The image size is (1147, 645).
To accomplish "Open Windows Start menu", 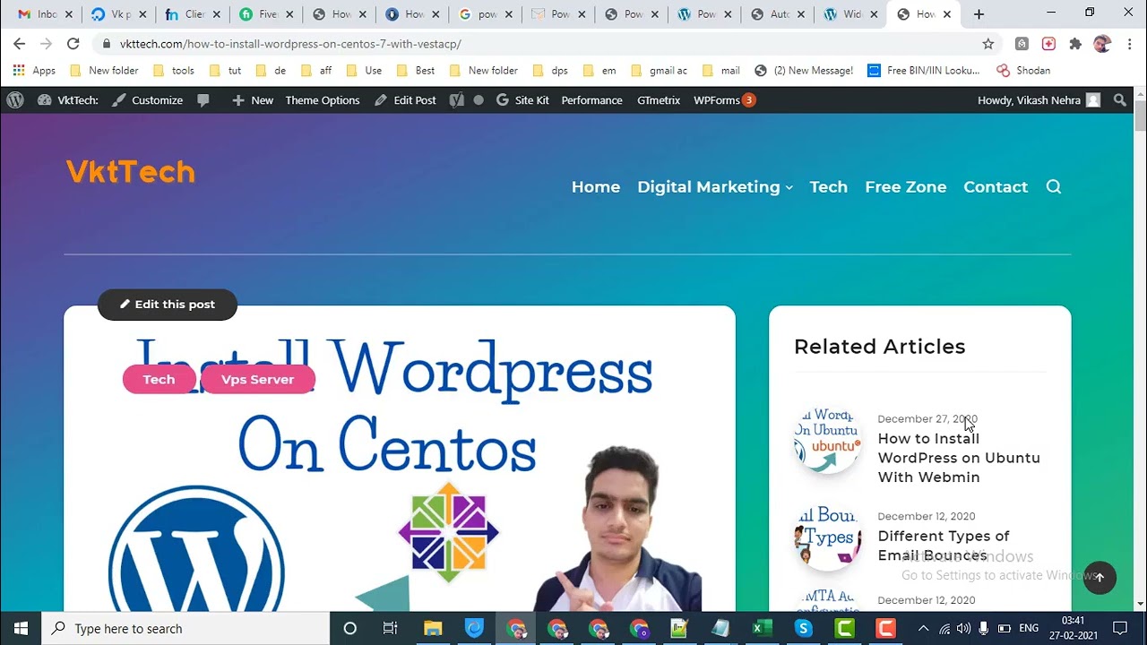I will (x=21, y=628).
